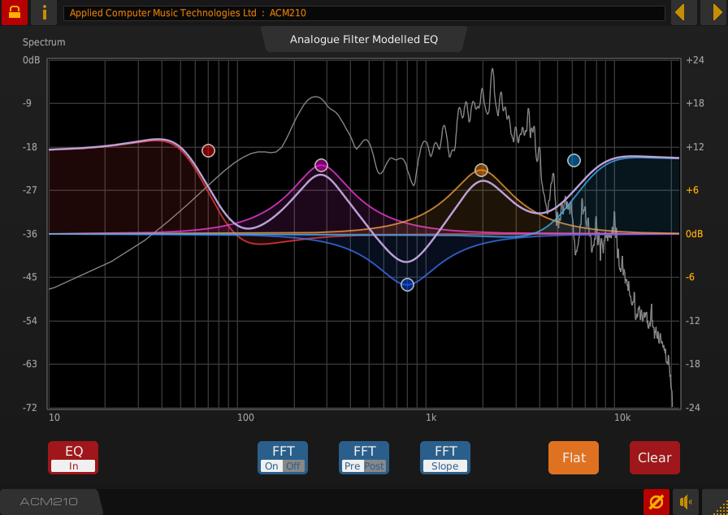This screenshot has width=728, height=515.
Task: Open the info panel icon
Action: (44, 13)
